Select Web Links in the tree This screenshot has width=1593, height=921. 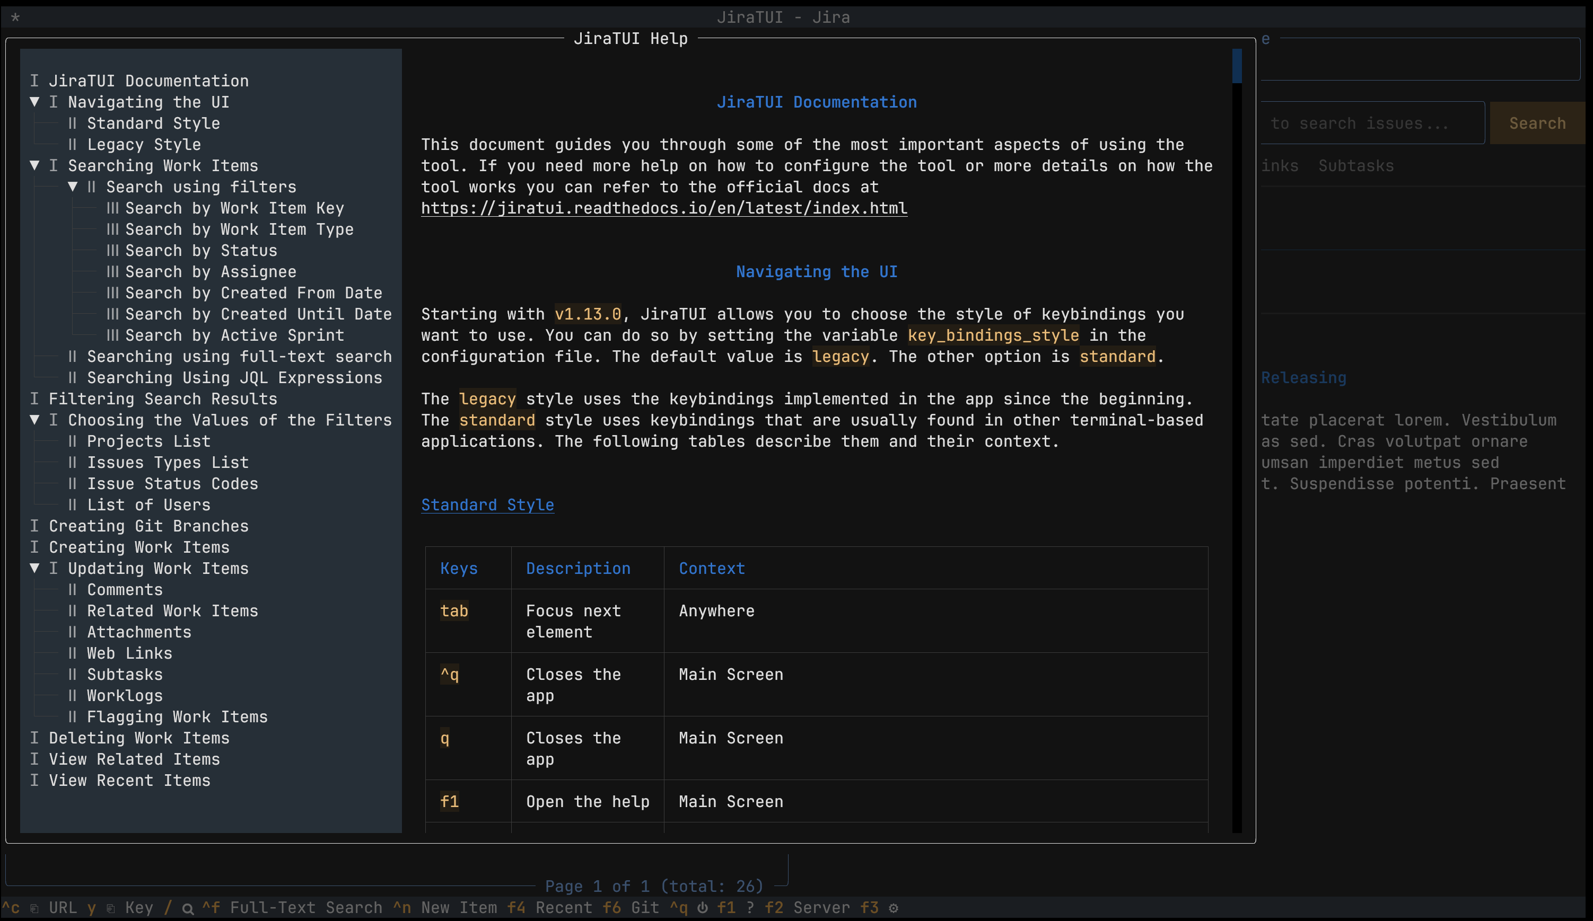(129, 653)
